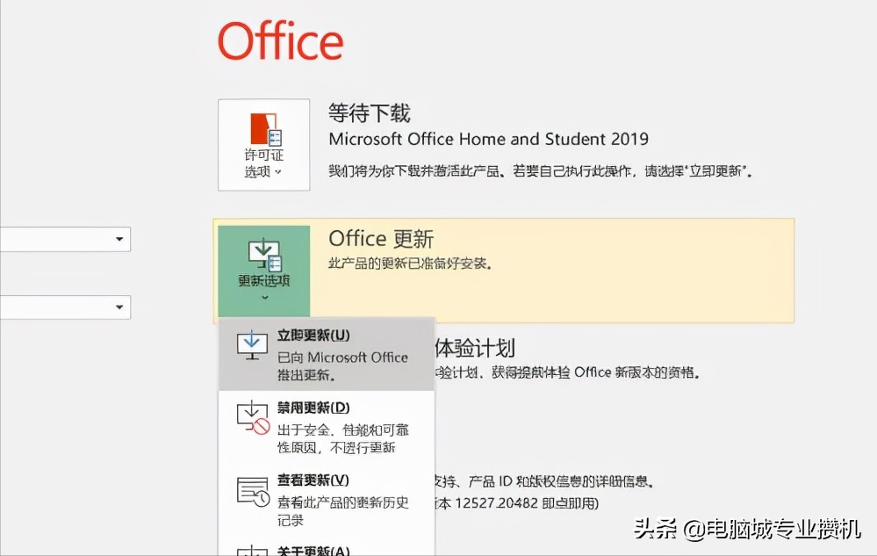Screen dimensions: 877x556
Task: Click the disable updates blocked icon
Action: (x=254, y=418)
